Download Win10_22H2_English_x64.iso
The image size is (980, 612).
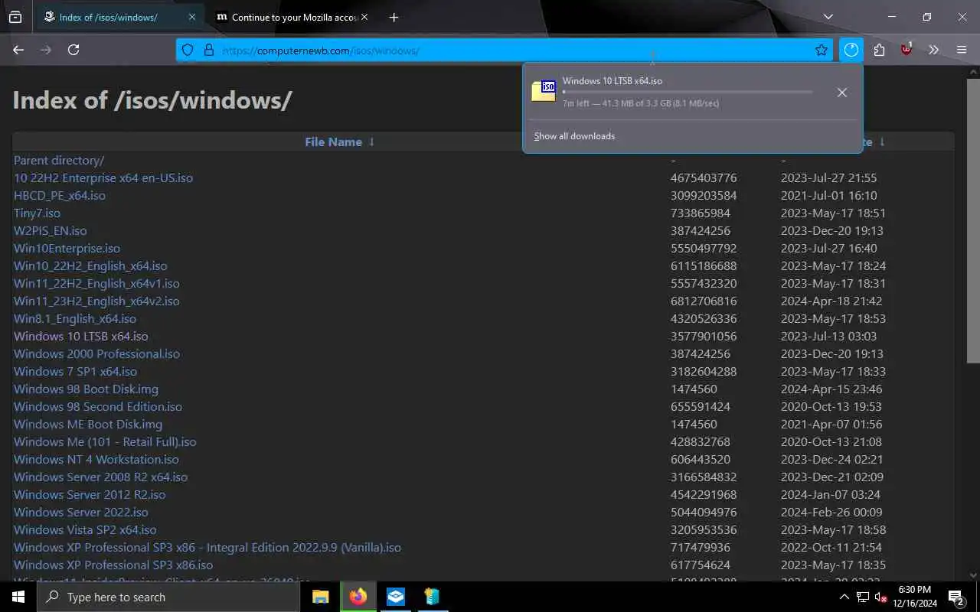(90, 266)
